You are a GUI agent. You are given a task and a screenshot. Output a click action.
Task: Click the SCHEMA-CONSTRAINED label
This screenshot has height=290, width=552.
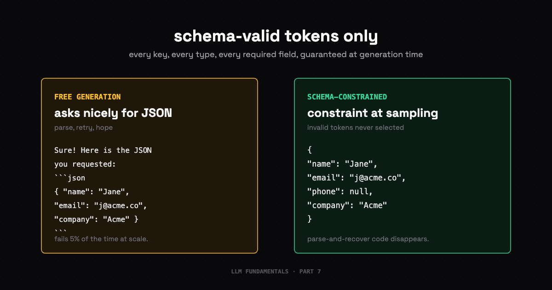tap(347, 97)
